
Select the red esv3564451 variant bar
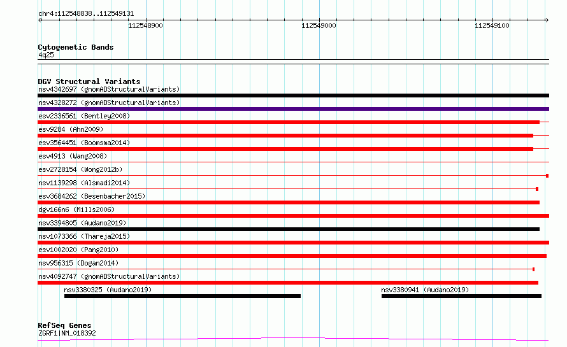point(285,149)
